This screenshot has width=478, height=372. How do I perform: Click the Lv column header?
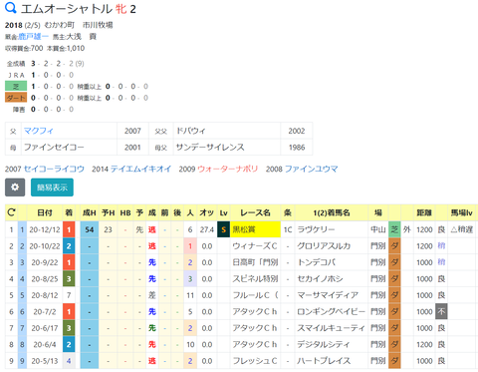coord(224,212)
